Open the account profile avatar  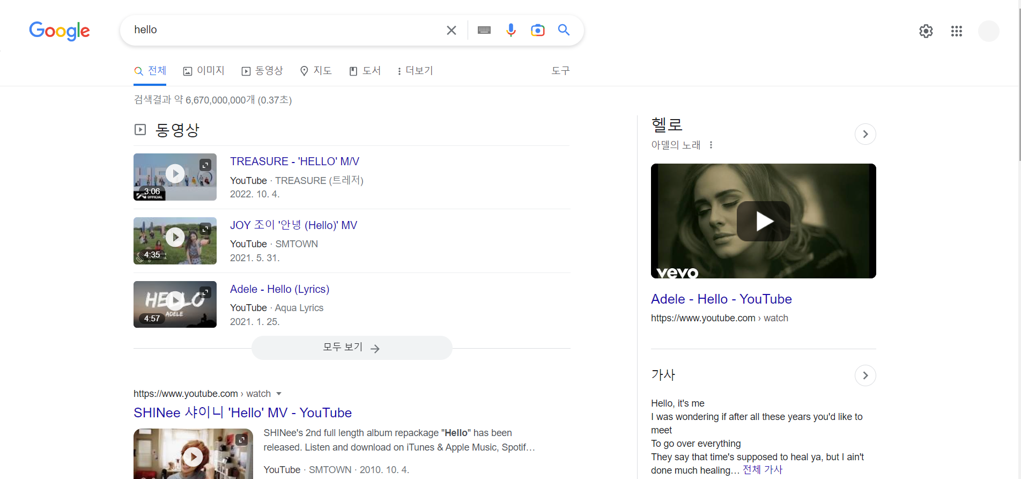click(989, 31)
